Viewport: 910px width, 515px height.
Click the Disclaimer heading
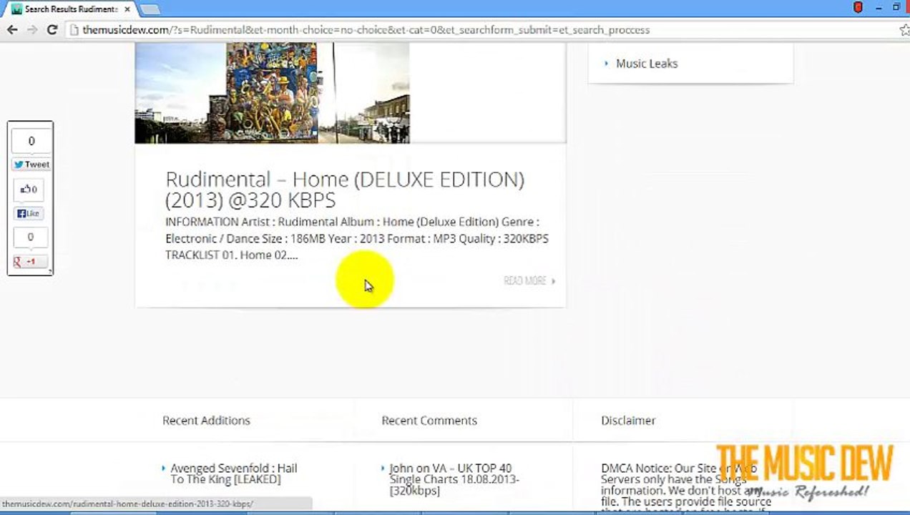click(x=628, y=421)
